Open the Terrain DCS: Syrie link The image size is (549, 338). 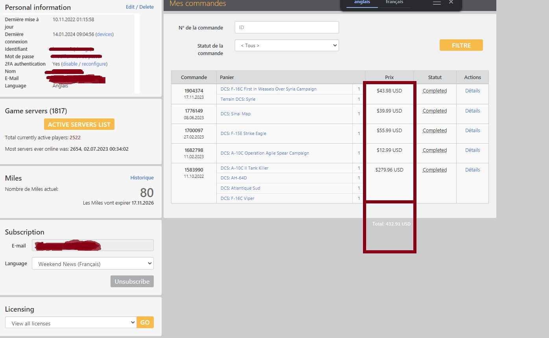pos(238,99)
